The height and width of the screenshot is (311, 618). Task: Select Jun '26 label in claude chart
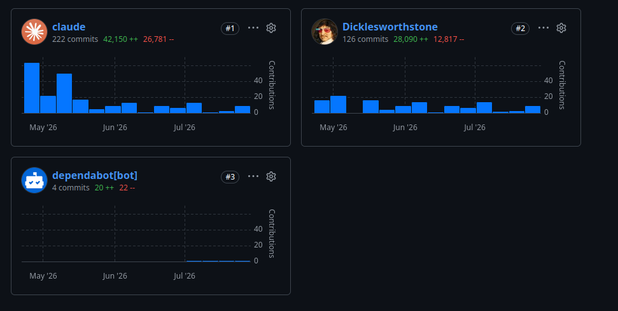tap(115, 128)
